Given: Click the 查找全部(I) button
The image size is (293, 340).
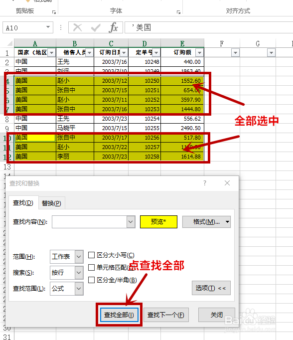Looking at the screenshot, I should coord(119,315).
